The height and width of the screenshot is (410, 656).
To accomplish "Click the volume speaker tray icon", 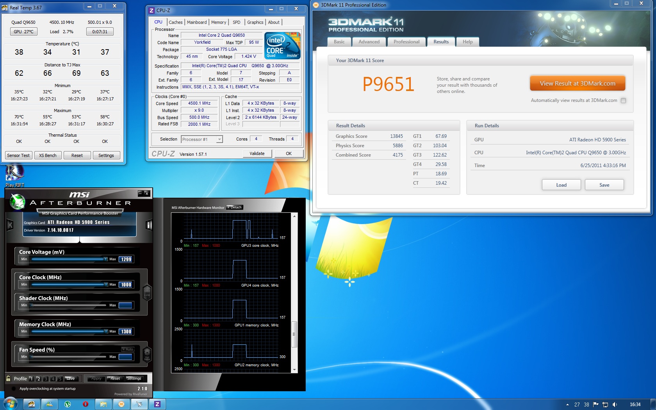I will point(615,405).
